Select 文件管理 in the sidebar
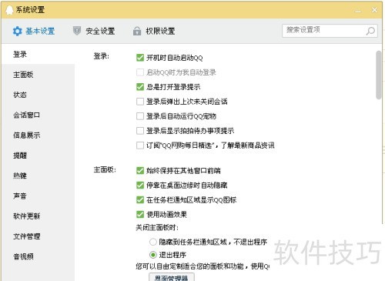 [26, 236]
